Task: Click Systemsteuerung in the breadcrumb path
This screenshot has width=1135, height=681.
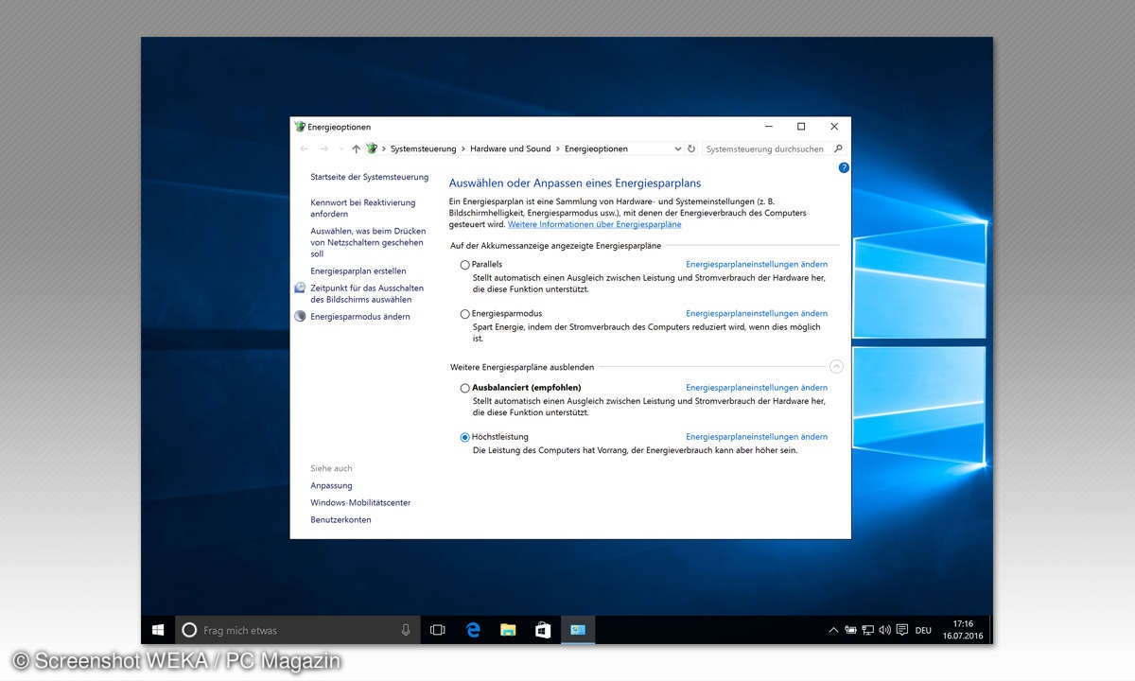Action: (x=423, y=148)
